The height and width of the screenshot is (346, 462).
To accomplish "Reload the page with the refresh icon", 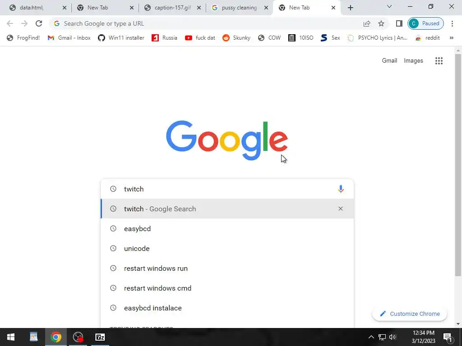I will click(39, 23).
